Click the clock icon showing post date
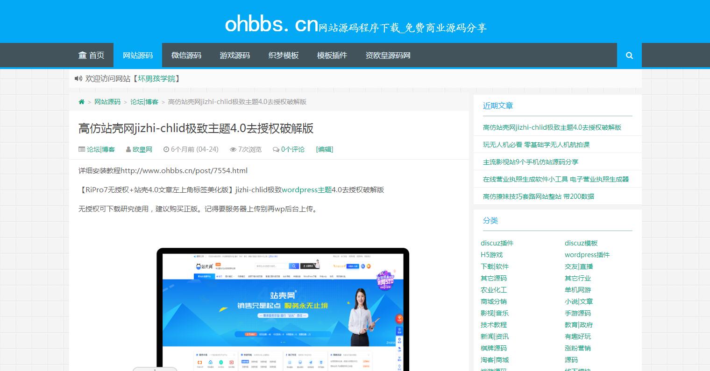 pyautogui.click(x=167, y=149)
